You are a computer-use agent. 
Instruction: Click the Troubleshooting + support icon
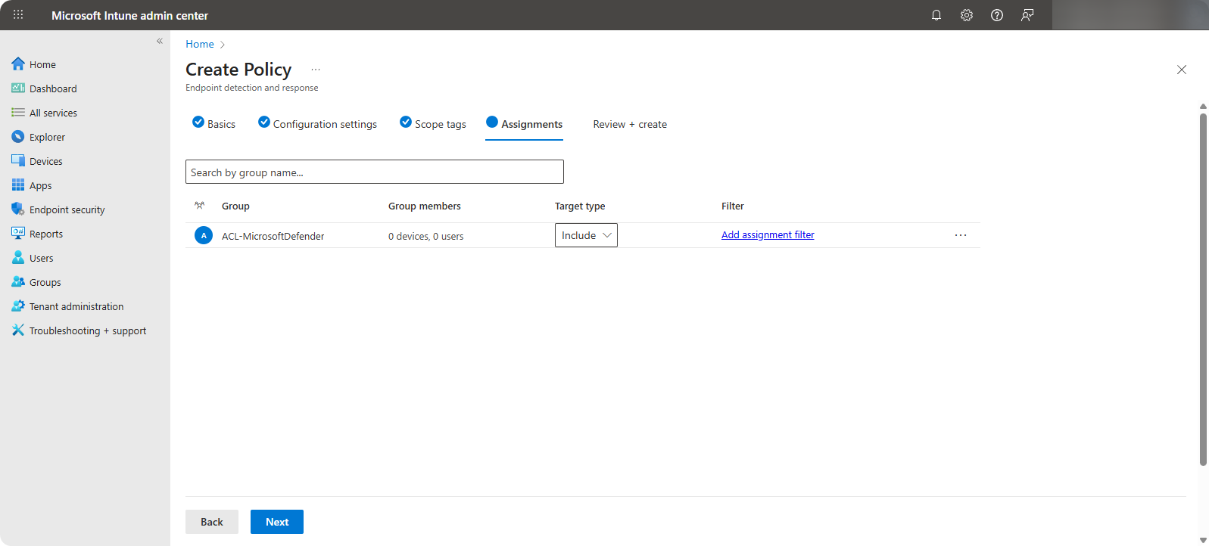18,330
